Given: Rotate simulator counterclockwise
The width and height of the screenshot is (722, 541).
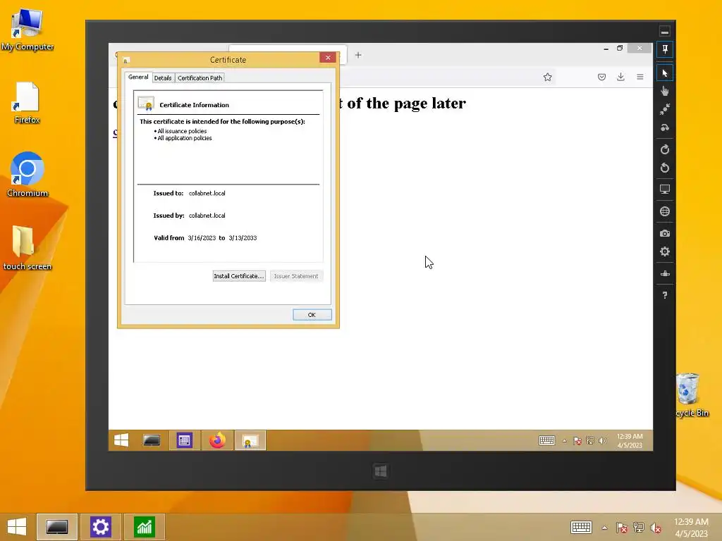Looking at the screenshot, I should click(665, 168).
